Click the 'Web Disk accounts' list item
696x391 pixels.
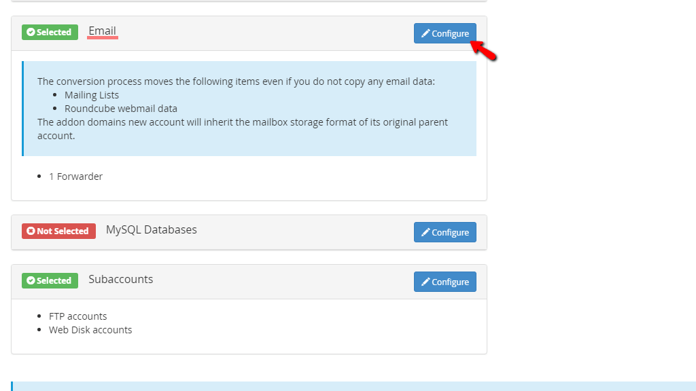coord(90,330)
